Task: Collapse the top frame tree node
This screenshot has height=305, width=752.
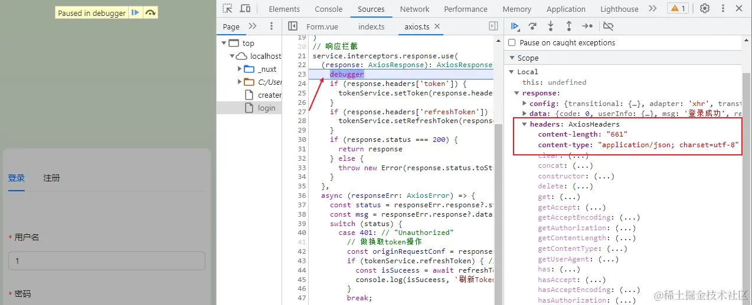Action: pos(224,43)
